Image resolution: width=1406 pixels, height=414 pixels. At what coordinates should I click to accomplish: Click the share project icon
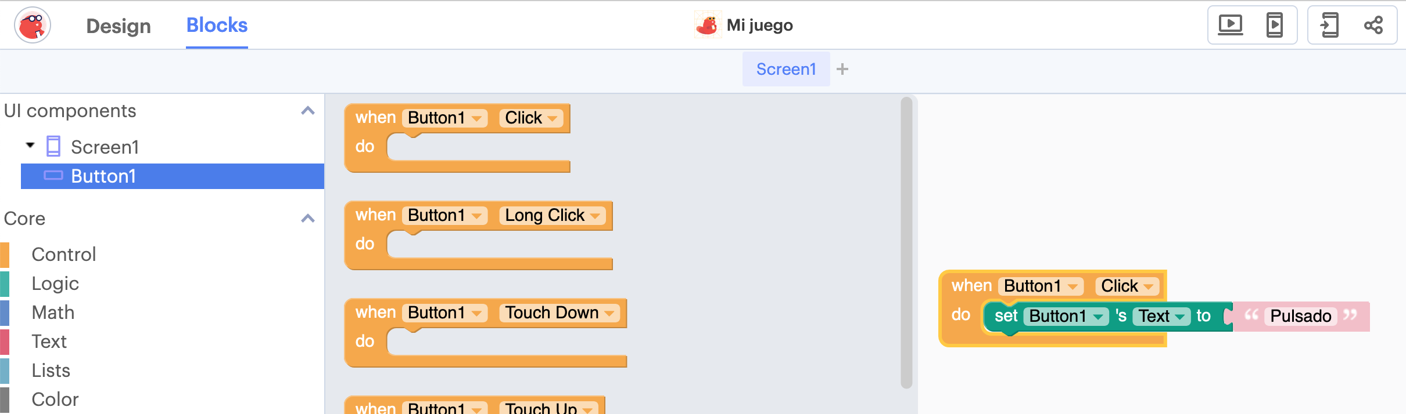(x=1373, y=26)
